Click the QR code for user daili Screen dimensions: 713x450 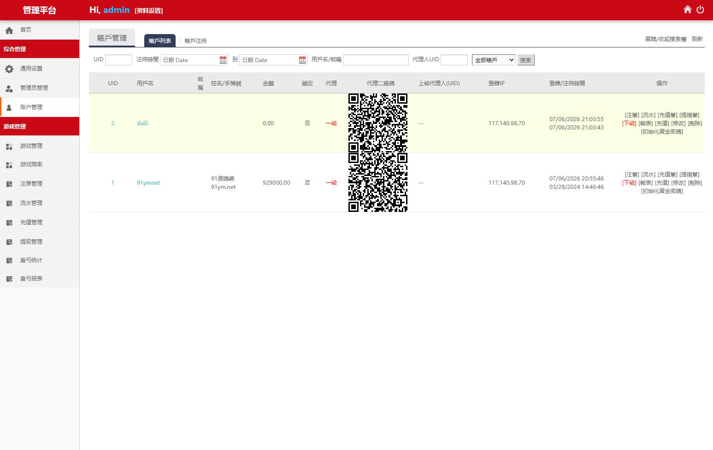coord(378,123)
